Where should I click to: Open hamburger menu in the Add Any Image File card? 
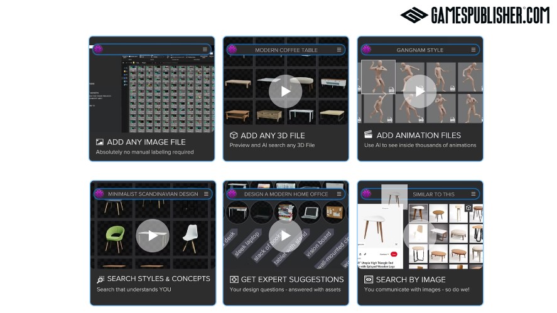coord(205,50)
